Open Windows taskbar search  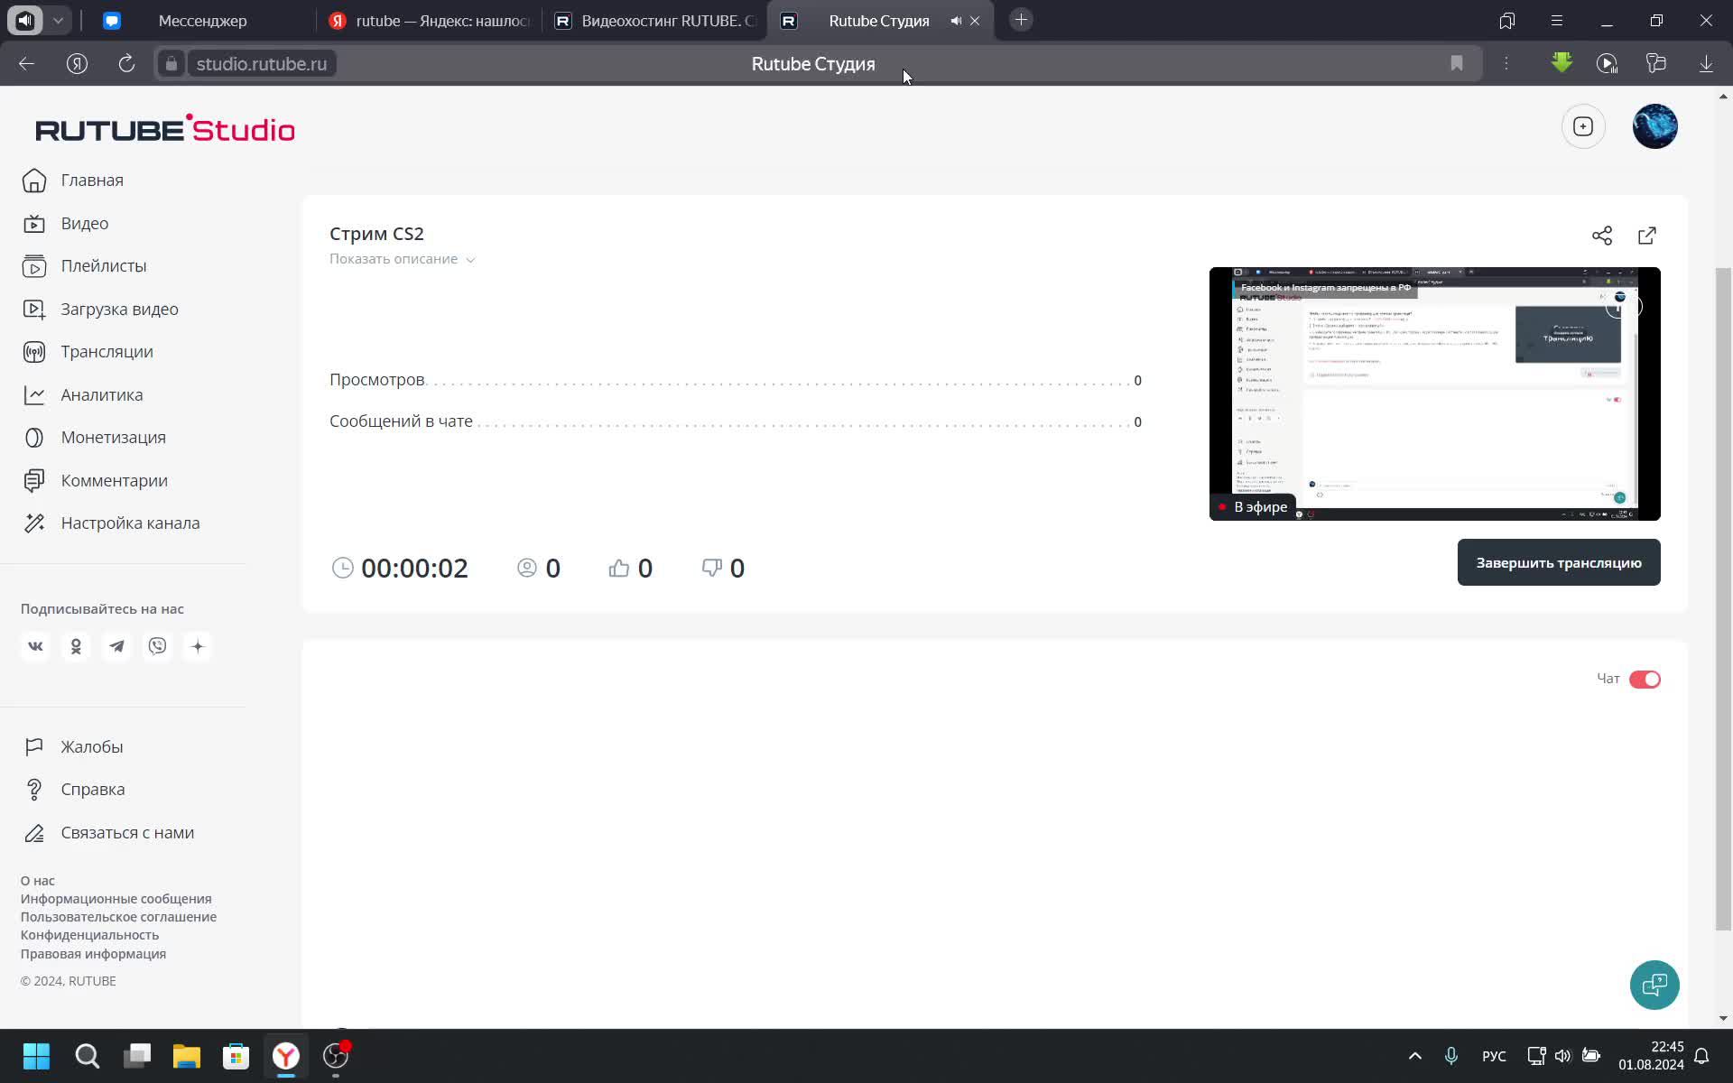[88, 1056]
